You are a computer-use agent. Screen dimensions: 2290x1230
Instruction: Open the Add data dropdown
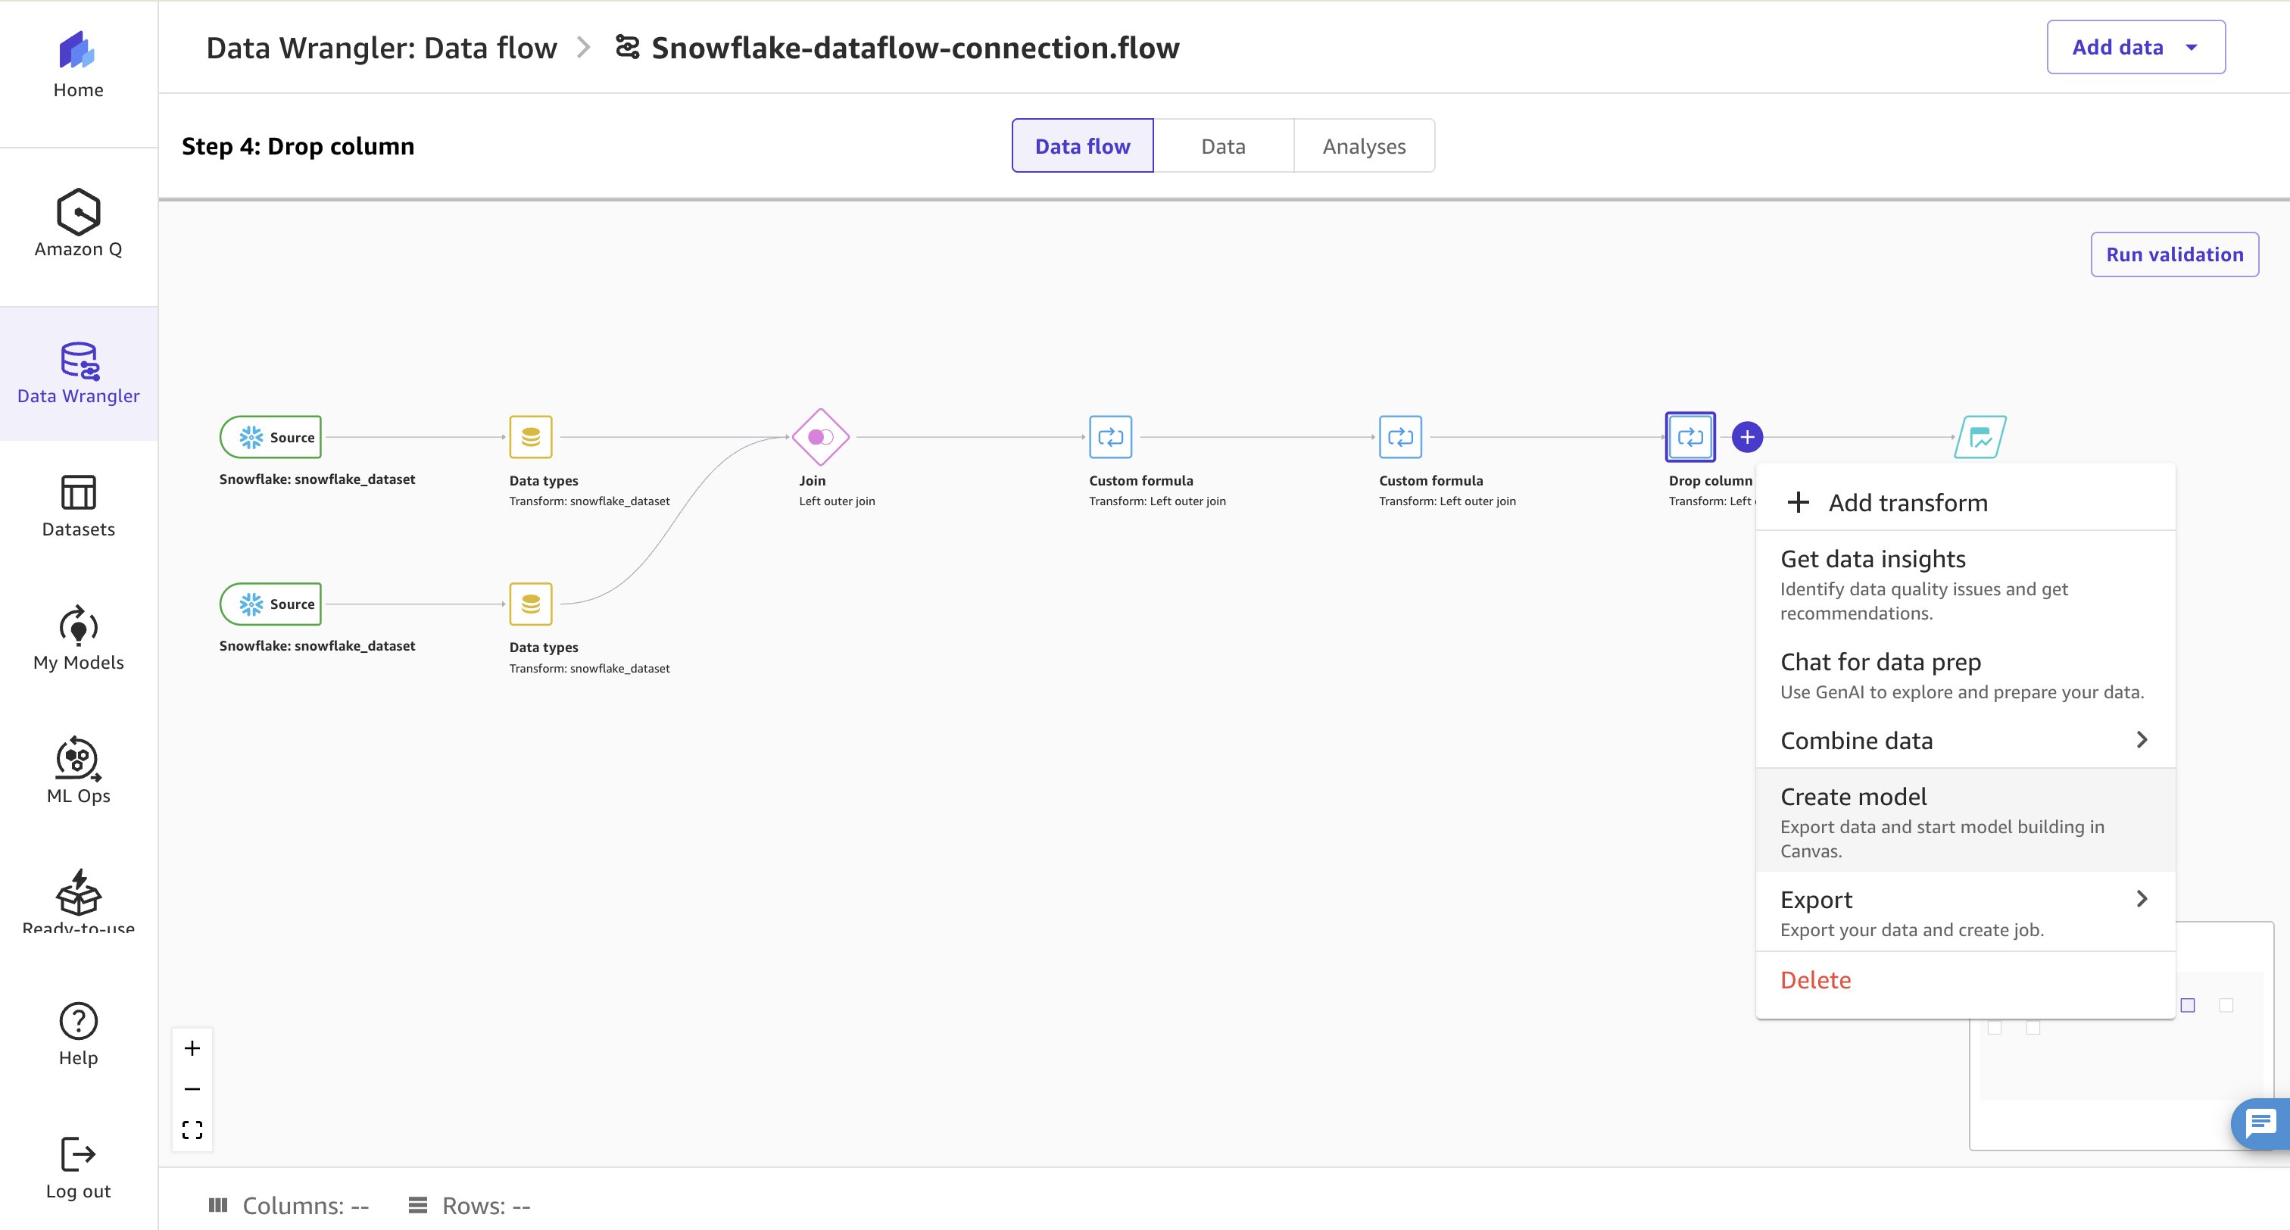(2136, 47)
